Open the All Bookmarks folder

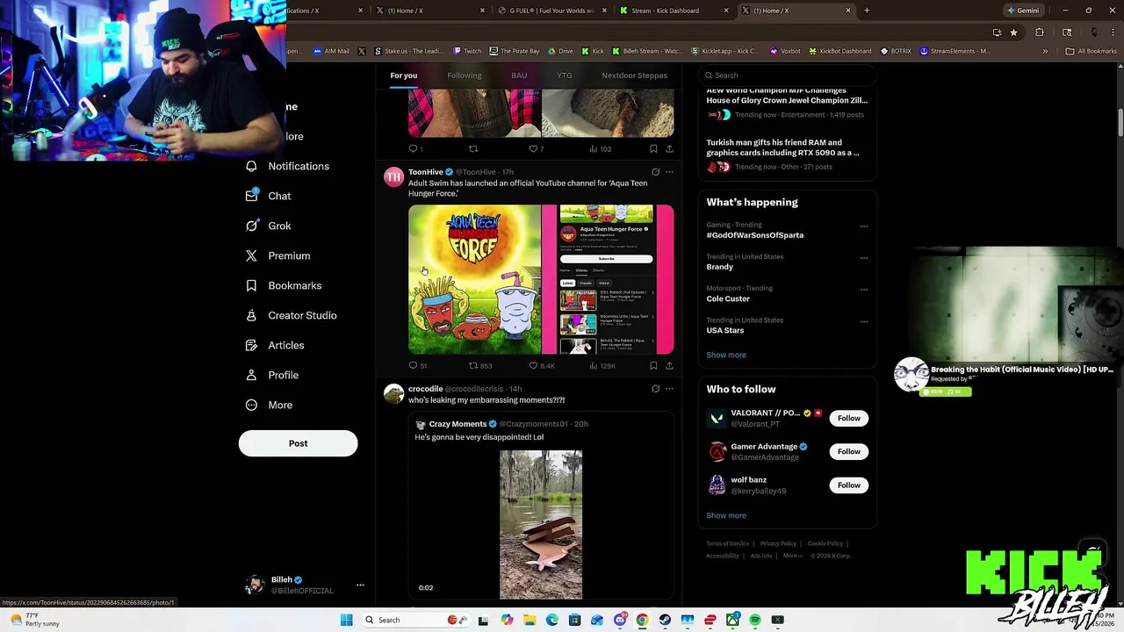[x=1091, y=51]
